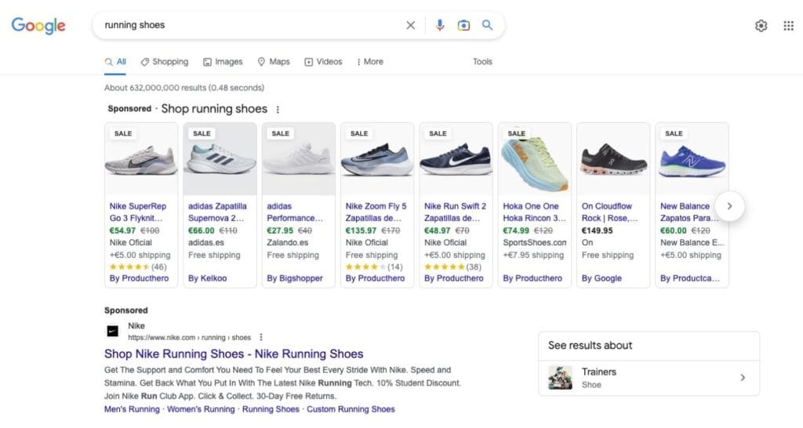
Task: Open the More search options menu
Action: point(370,62)
